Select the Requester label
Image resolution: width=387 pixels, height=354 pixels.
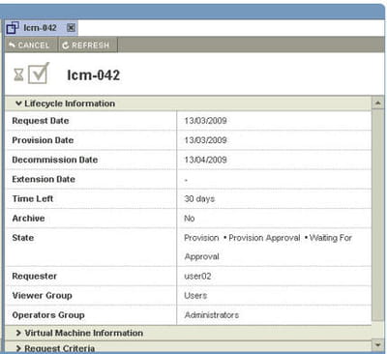pos(34,277)
